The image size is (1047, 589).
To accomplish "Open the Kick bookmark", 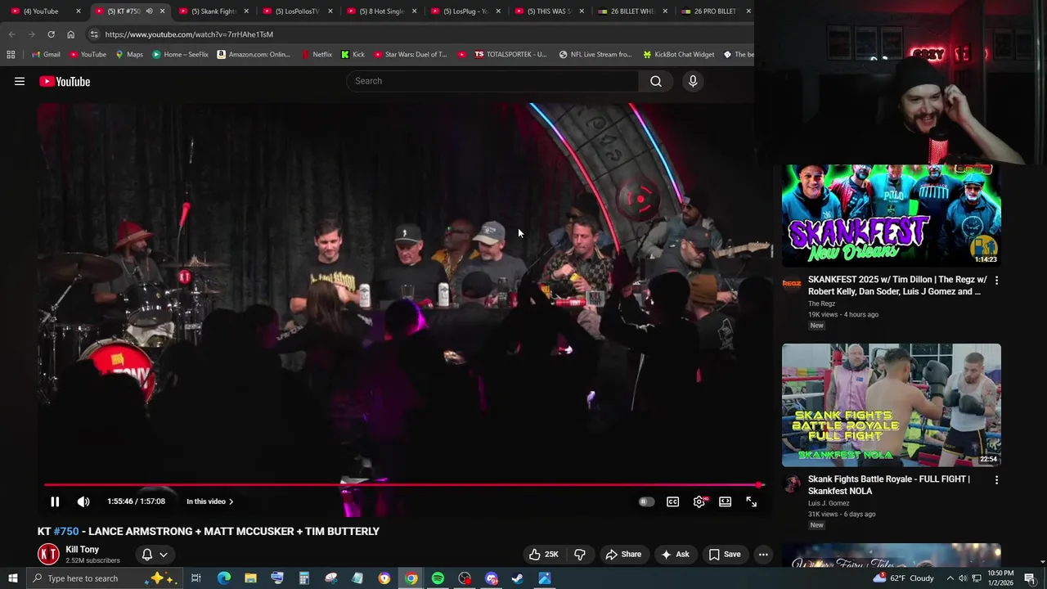I will tap(353, 55).
